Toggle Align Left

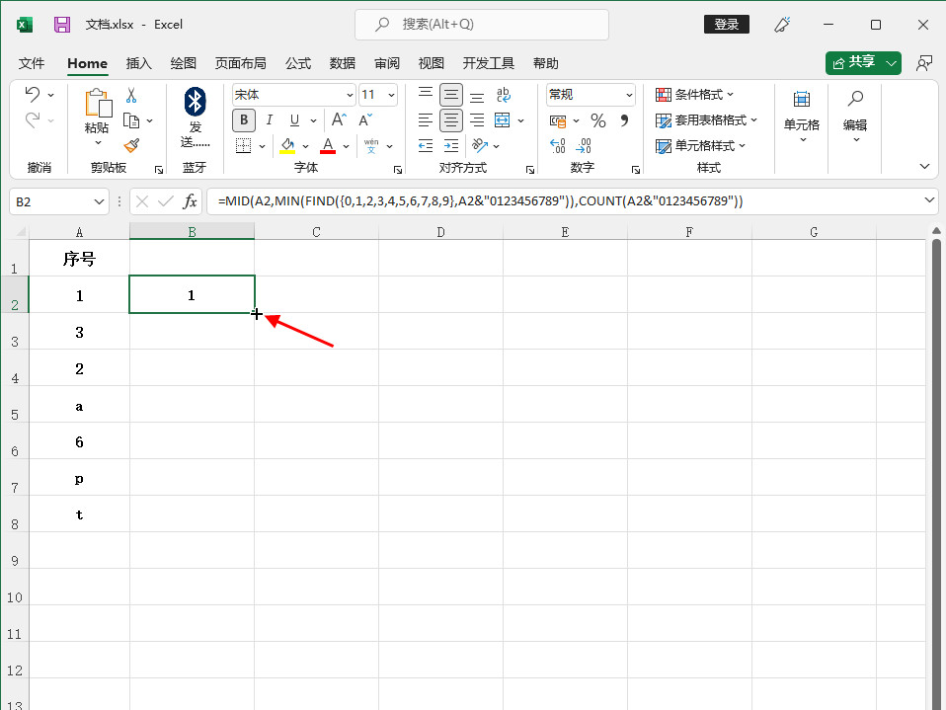tap(426, 120)
